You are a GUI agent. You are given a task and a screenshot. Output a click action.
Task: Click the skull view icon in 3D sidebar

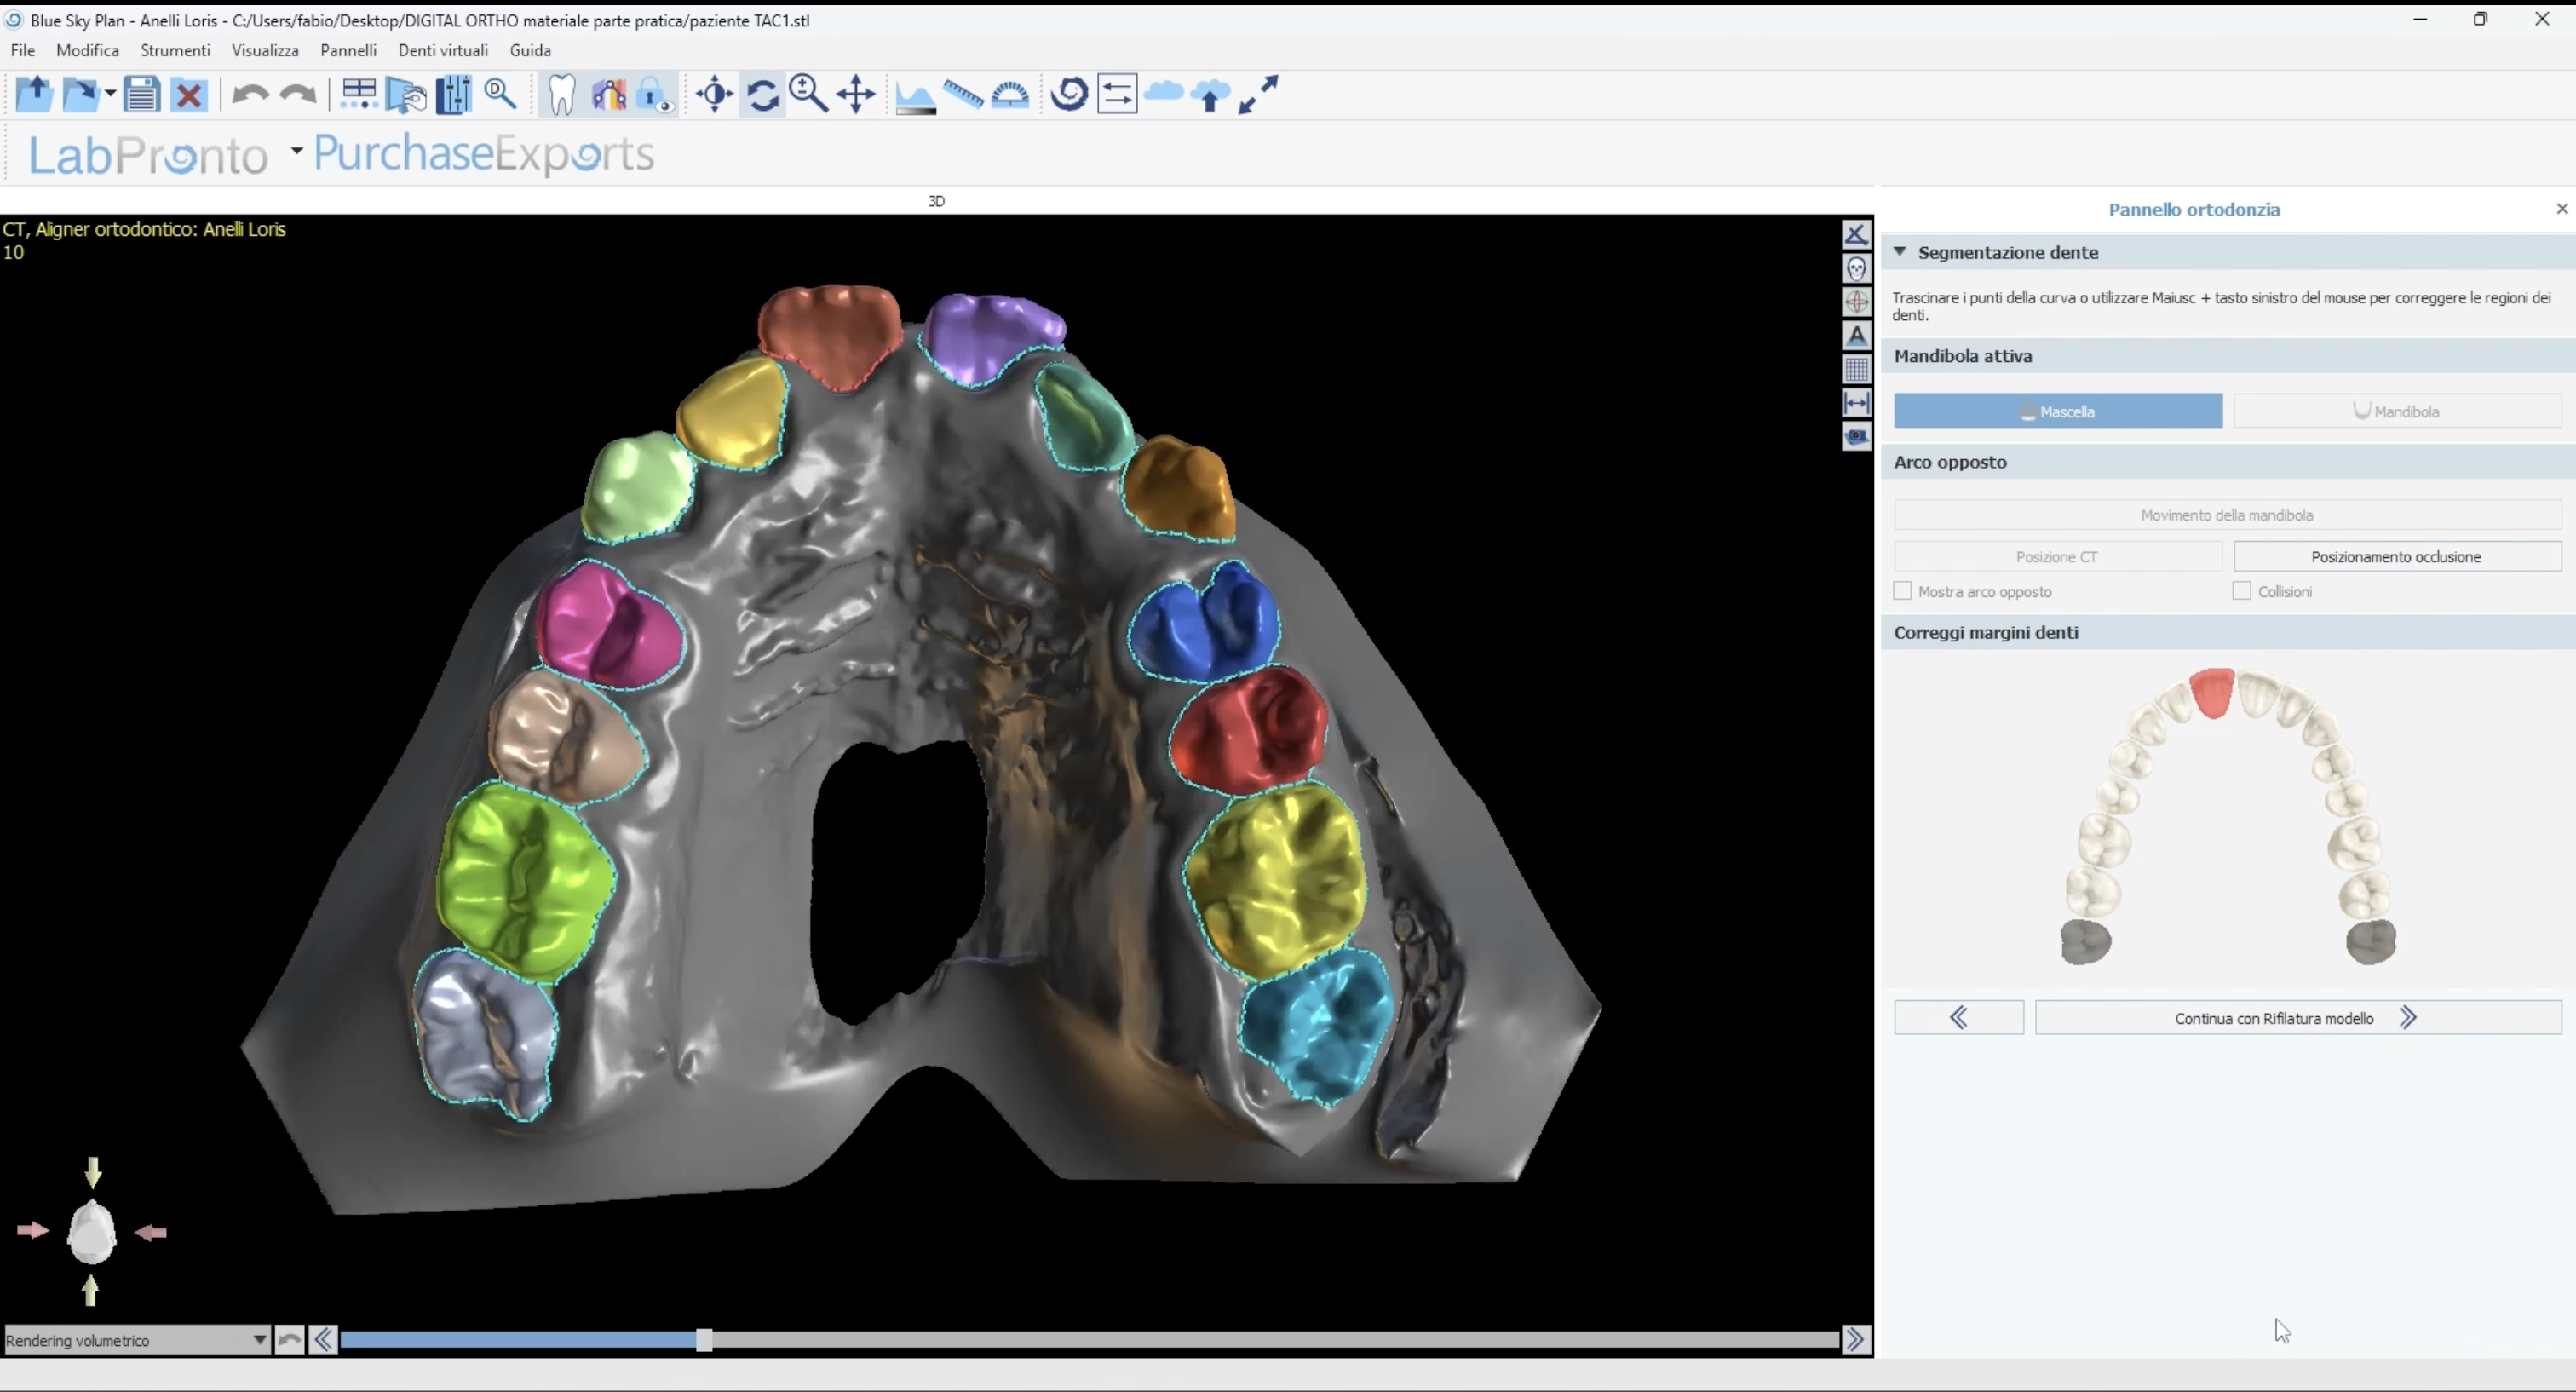pos(1856,268)
